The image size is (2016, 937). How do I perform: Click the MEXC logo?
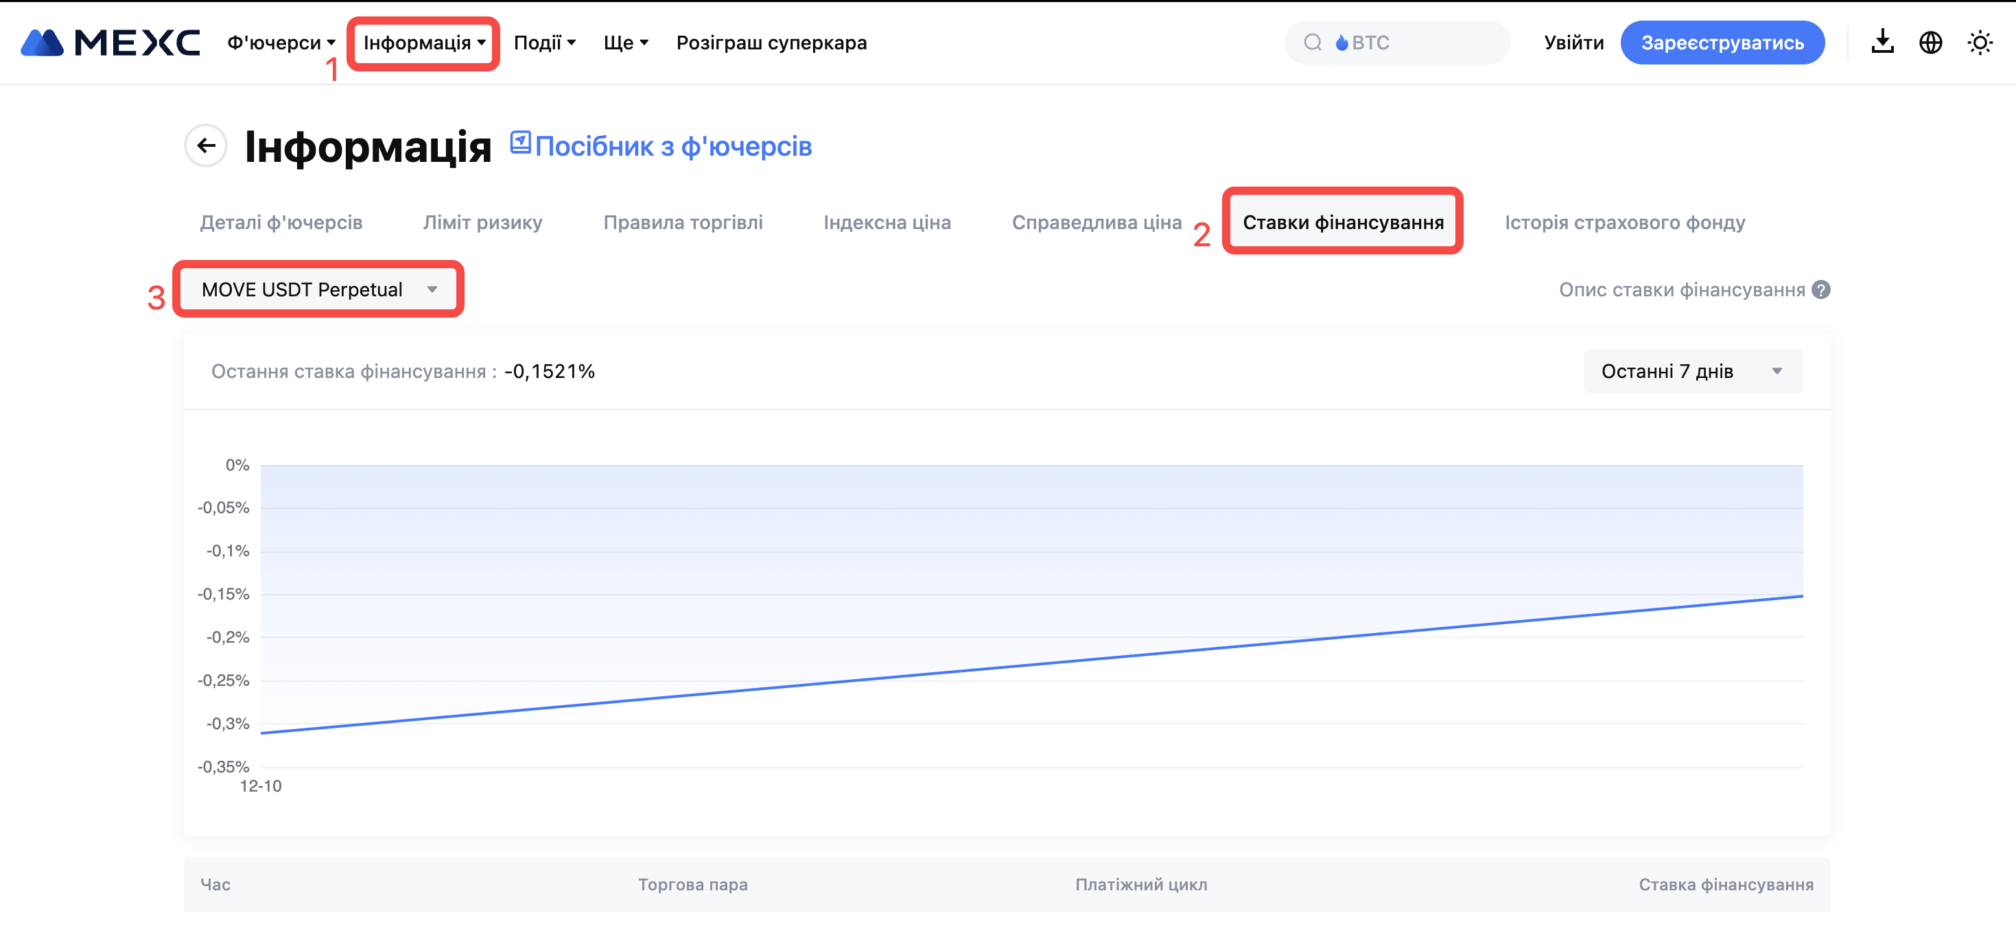pos(110,43)
